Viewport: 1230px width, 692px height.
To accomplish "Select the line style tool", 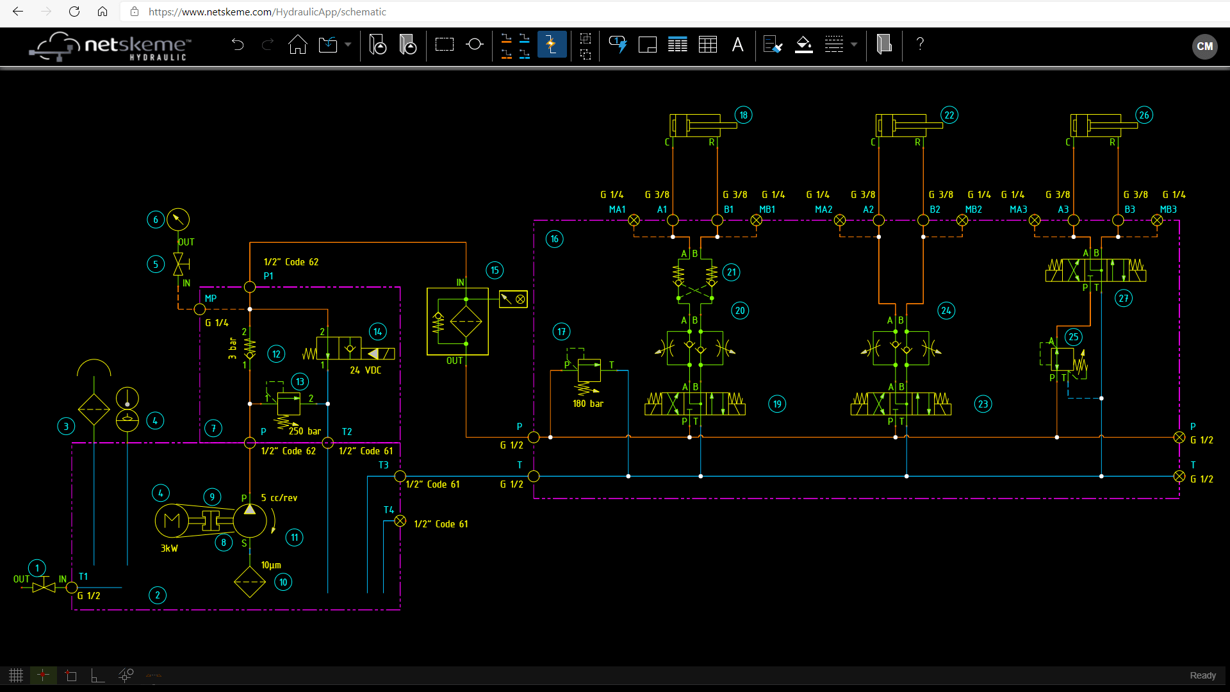I will point(834,44).
